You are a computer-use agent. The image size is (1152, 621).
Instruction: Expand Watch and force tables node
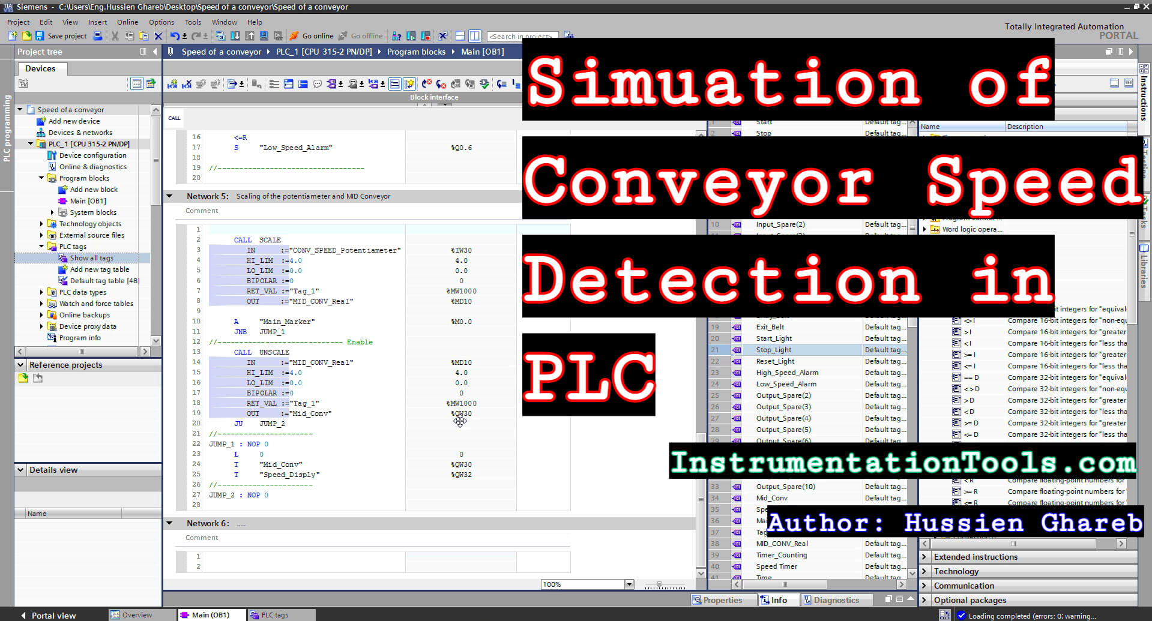pos(41,304)
